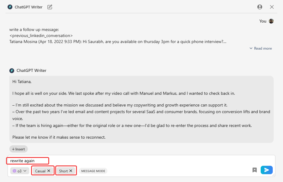Remove the Short length tag
The width and height of the screenshot is (283, 182).
[71, 171]
